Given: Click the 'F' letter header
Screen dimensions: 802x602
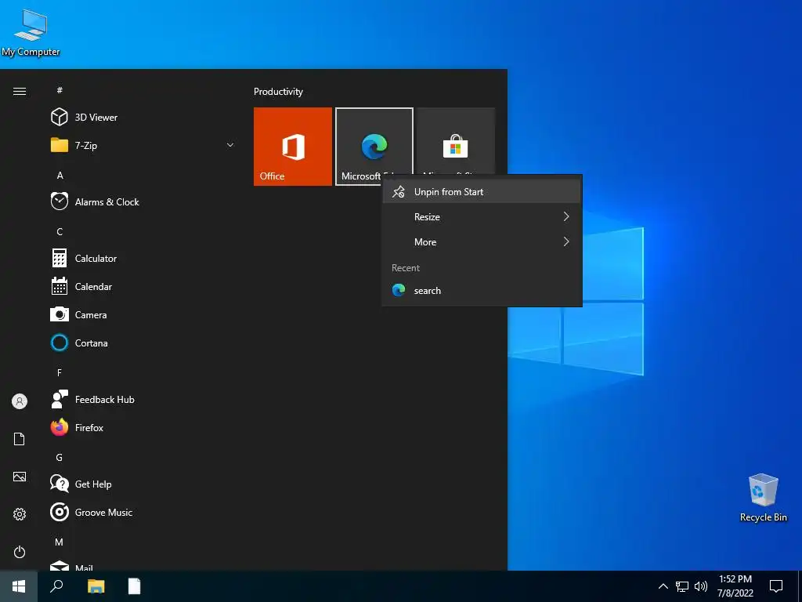Looking at the screenshot, I should click(x=60, y=372).
